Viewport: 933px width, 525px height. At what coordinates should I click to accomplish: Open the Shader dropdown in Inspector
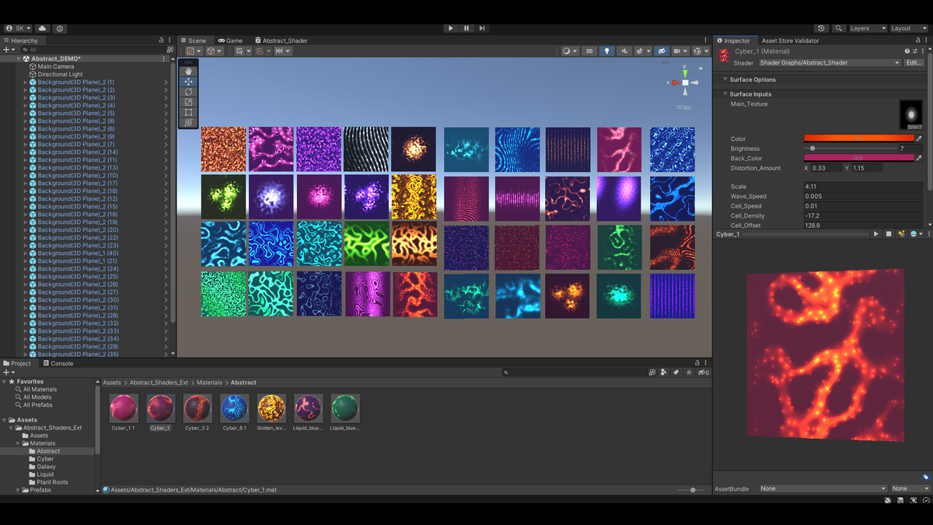coord(829,63)
